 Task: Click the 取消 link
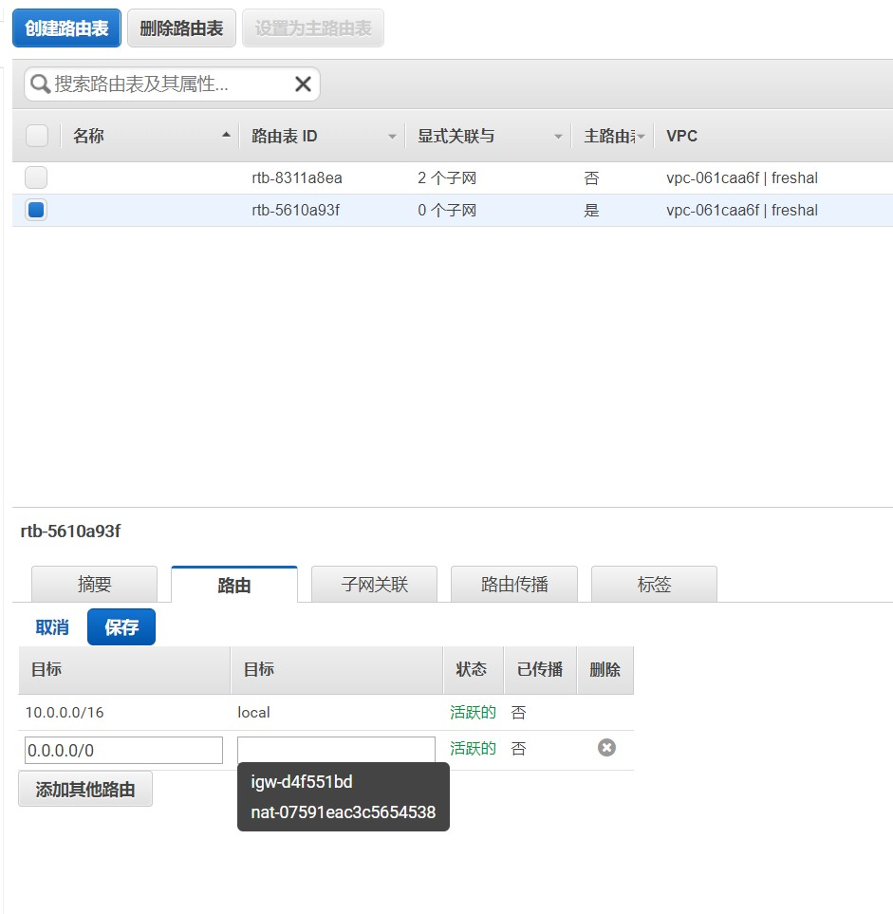tap(52, 627)
